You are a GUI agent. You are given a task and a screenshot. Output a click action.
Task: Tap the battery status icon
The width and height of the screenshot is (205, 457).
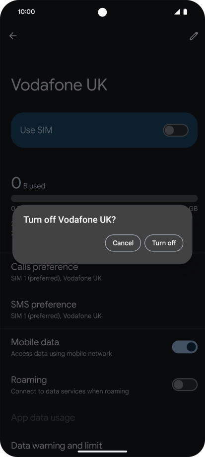tap(185, 11)
